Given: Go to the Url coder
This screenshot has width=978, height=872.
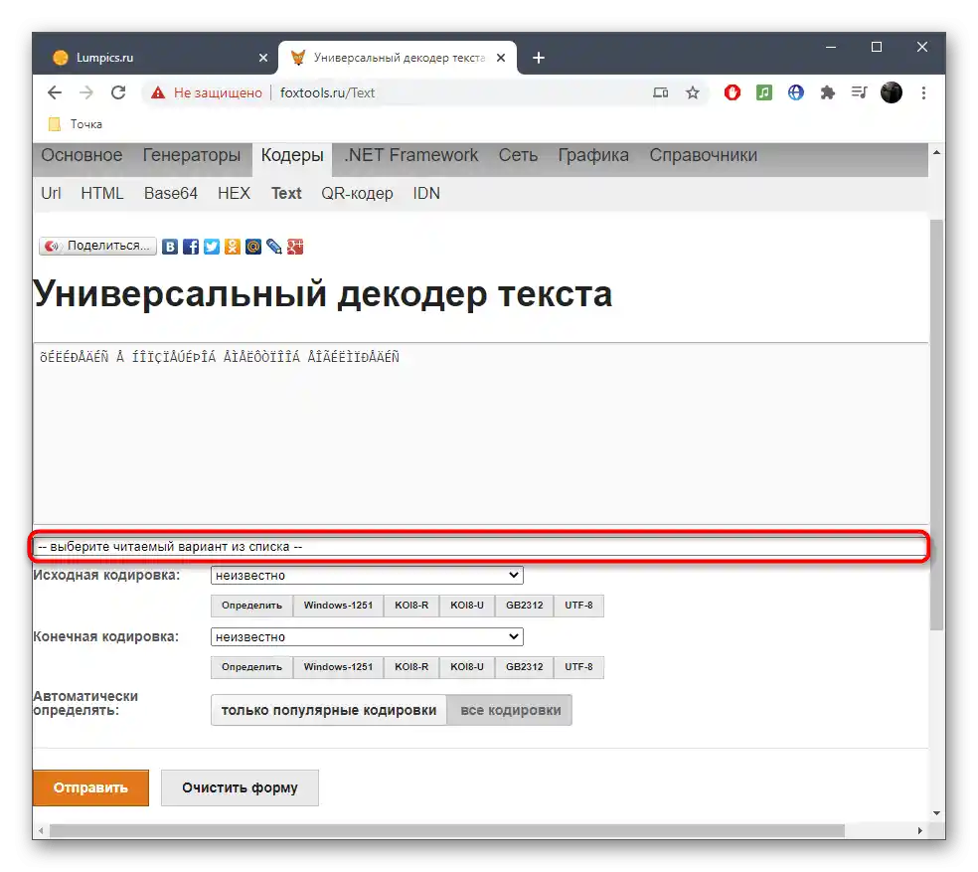Looking at the screenshot, I should (51, 194).
